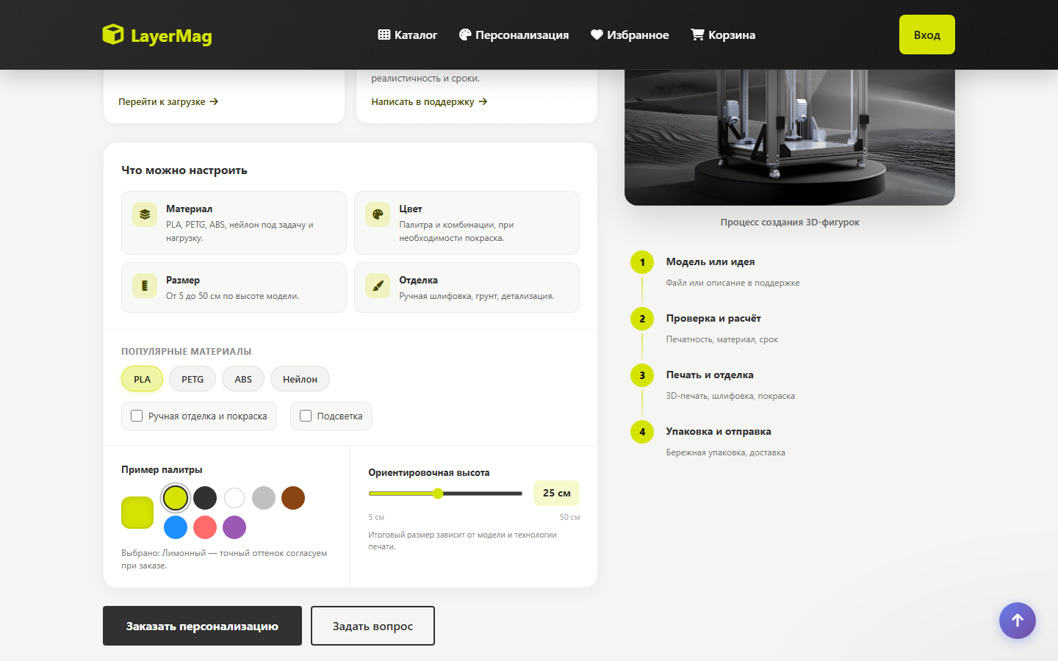Go to Корзина in the header
1058x661 pixels.
pos(723,35)
